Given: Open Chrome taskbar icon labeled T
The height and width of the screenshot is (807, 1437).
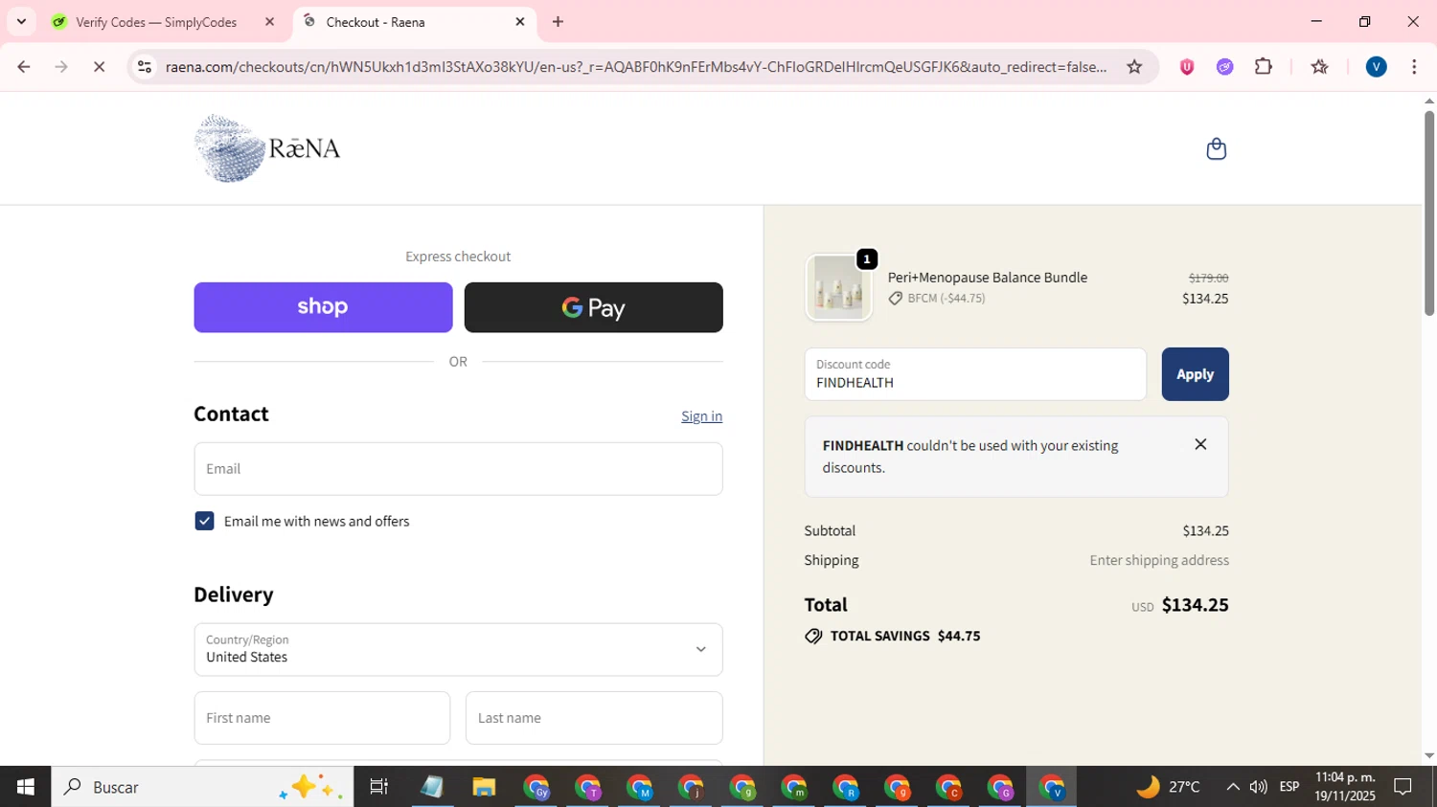Looking at the screenshot, I should point(587,787).
